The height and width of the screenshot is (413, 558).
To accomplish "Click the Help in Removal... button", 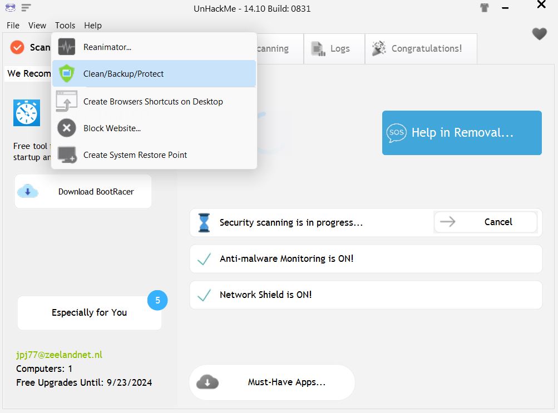I will pos(462,133).
